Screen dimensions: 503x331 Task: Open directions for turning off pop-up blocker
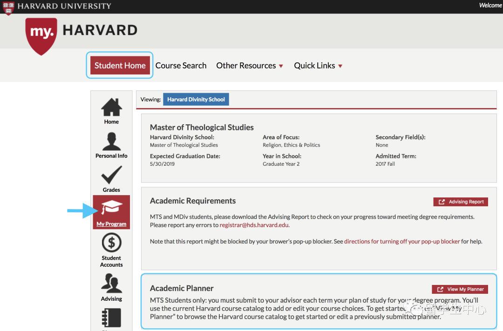[402, 242]
